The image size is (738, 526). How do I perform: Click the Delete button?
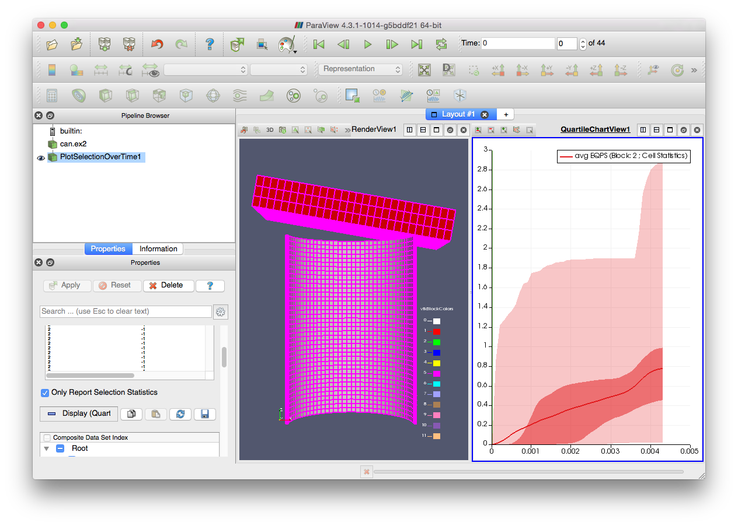(168, 286)
